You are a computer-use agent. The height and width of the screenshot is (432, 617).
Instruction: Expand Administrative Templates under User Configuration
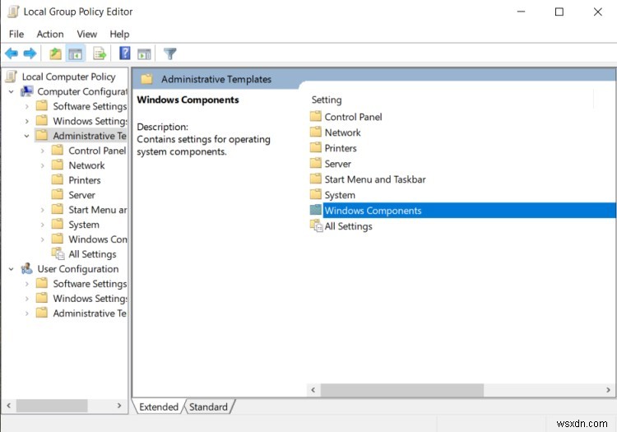point(27,314)
